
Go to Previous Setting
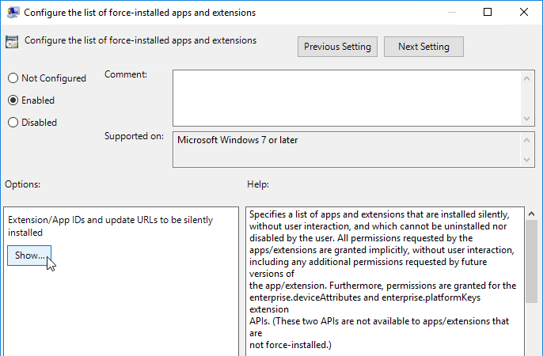pyautogui.click(x=337, y=47)
